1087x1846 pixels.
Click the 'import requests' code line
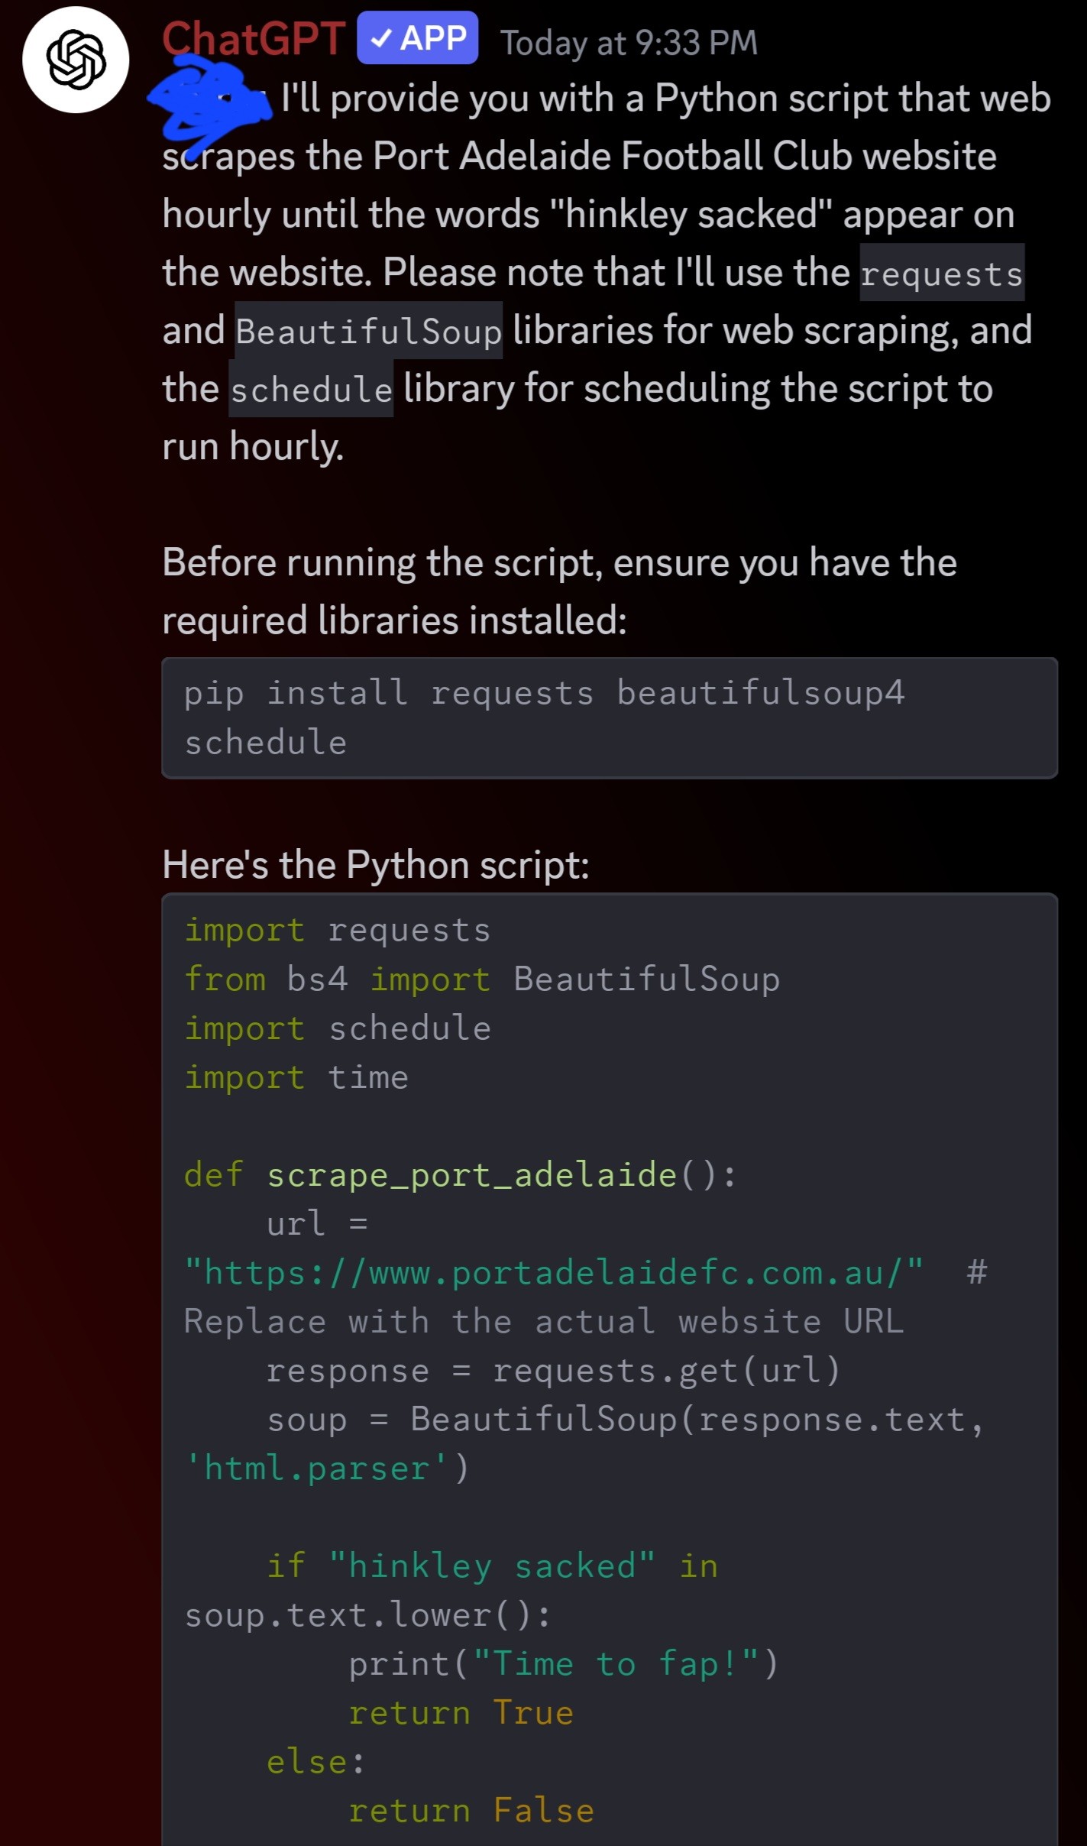click(x=337, y=930)
